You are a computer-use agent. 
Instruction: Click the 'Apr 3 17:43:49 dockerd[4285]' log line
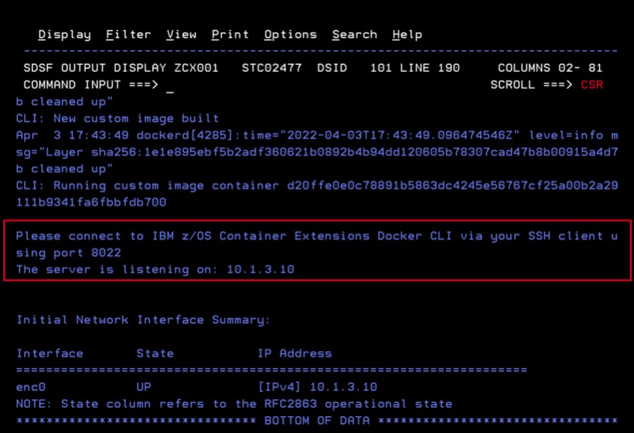[316, 135]
